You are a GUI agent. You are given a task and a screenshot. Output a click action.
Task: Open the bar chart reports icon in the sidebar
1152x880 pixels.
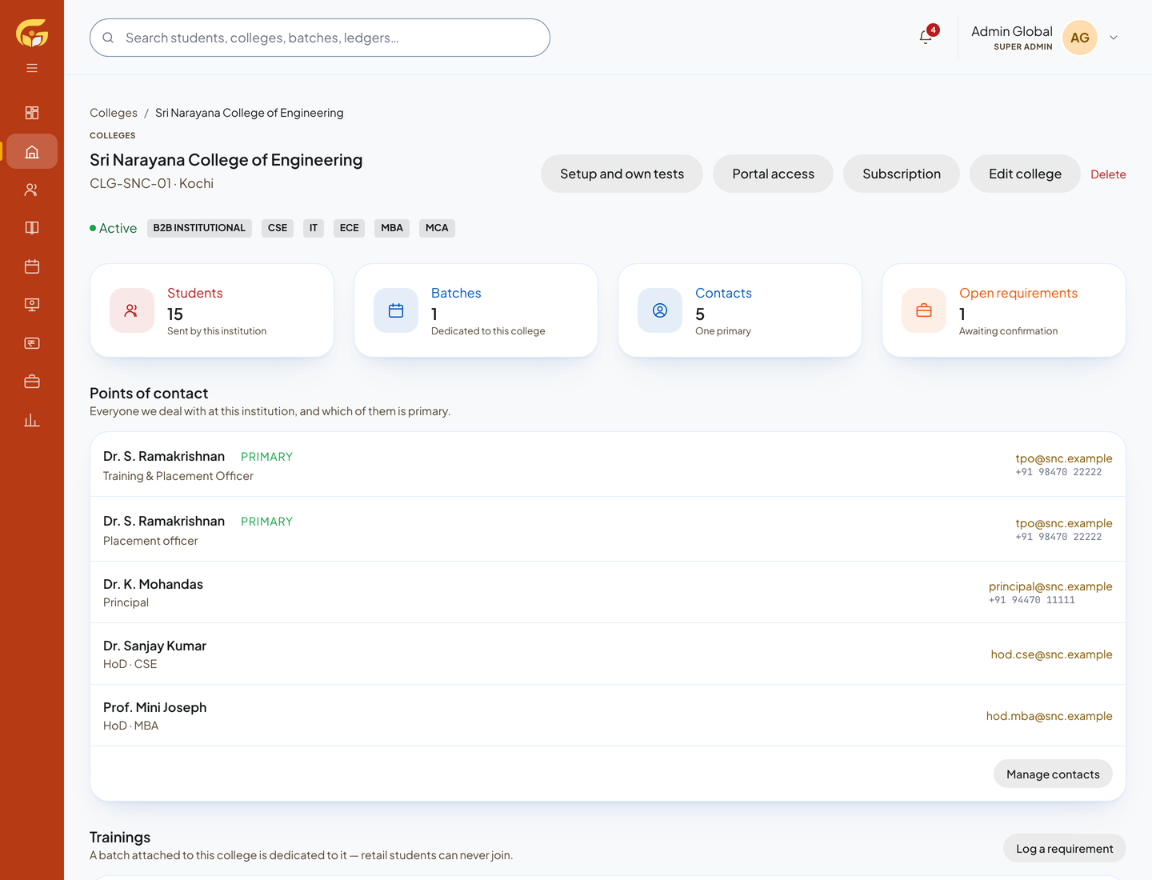[x=32, y=420]
